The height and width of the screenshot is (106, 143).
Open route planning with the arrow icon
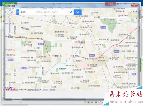click(x=71, y=12)
